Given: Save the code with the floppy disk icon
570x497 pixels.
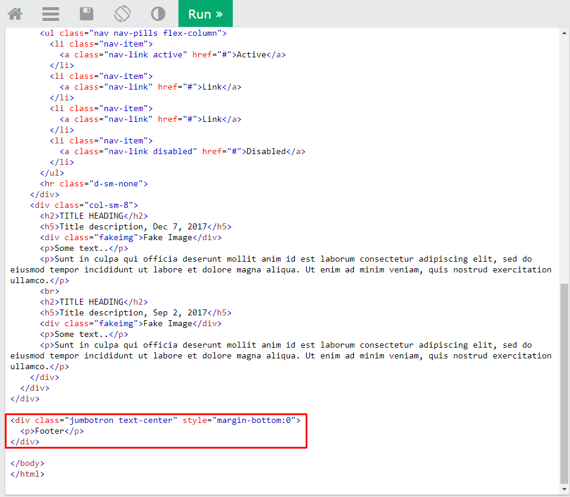Looking at the screenshot, I should [87, 14].
